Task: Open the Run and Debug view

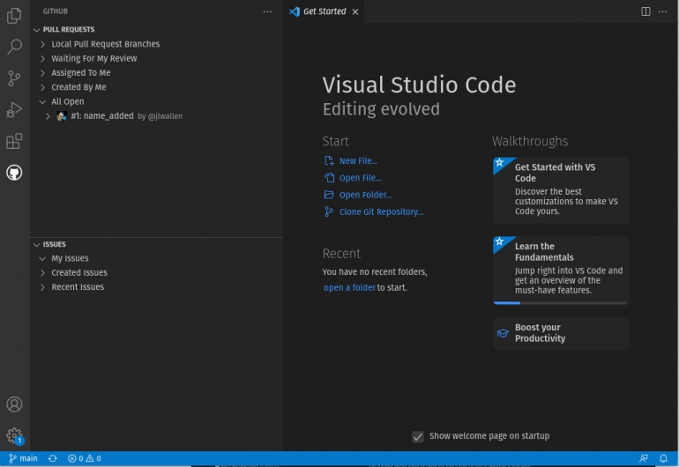Action: 14,109
